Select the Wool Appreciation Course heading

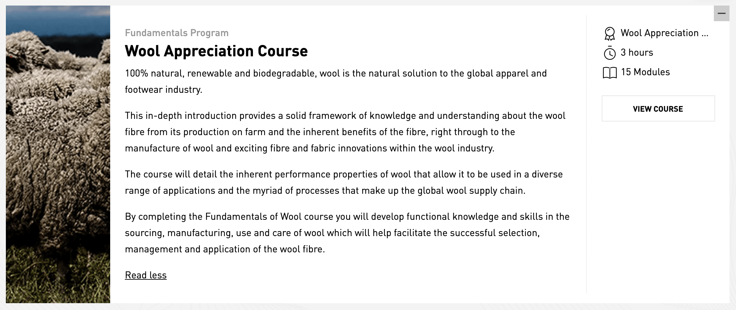(216, 51)
